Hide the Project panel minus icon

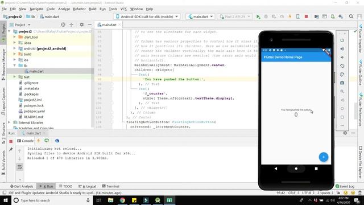pyautogui.click(x=90, y=24)
